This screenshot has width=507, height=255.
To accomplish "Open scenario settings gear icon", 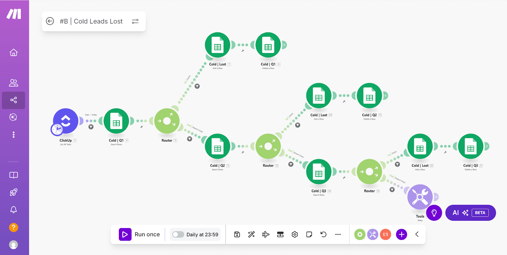I will point(295,234).
